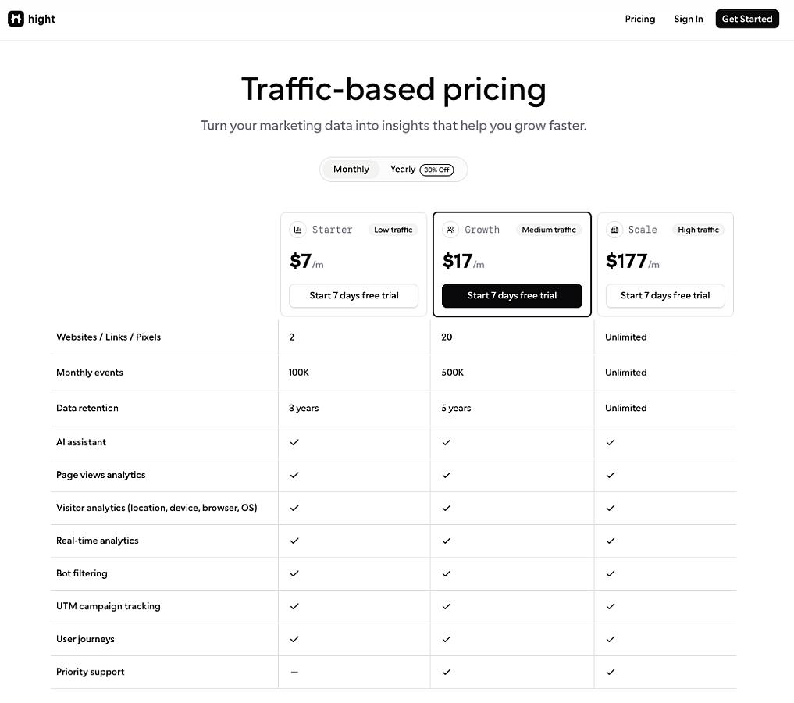Click the Get Started button
This screenshot has height=703, width=794.
pyautogui.click(x=747, y=19)
